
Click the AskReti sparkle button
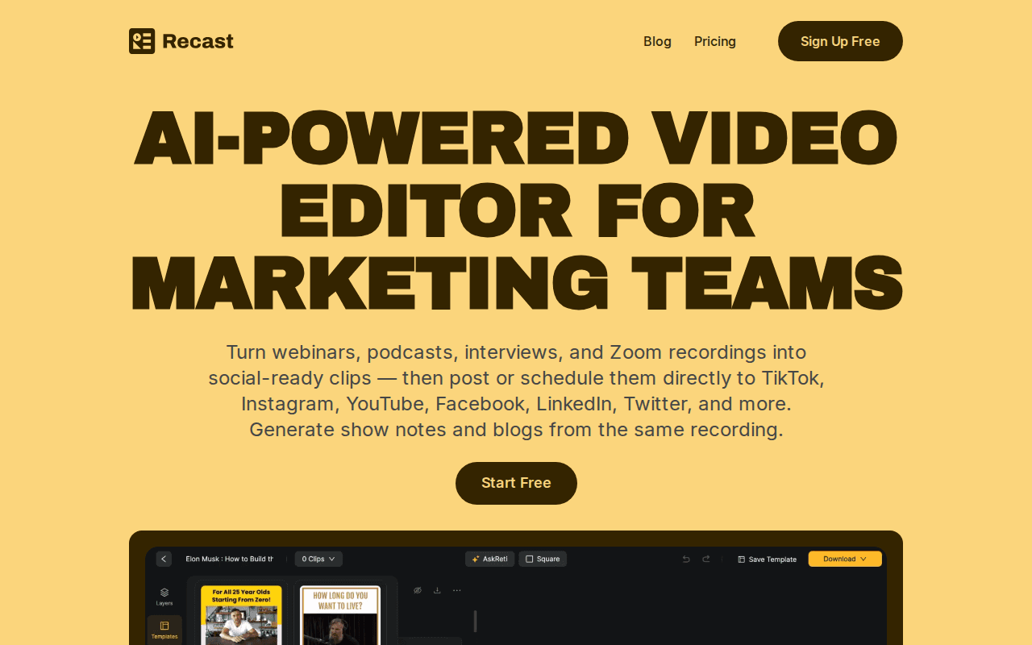(x=489, y=559)
